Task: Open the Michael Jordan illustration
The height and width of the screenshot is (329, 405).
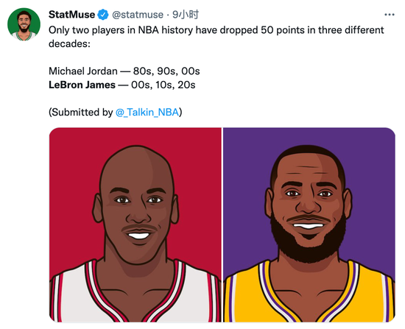Action: pos(135,224)
